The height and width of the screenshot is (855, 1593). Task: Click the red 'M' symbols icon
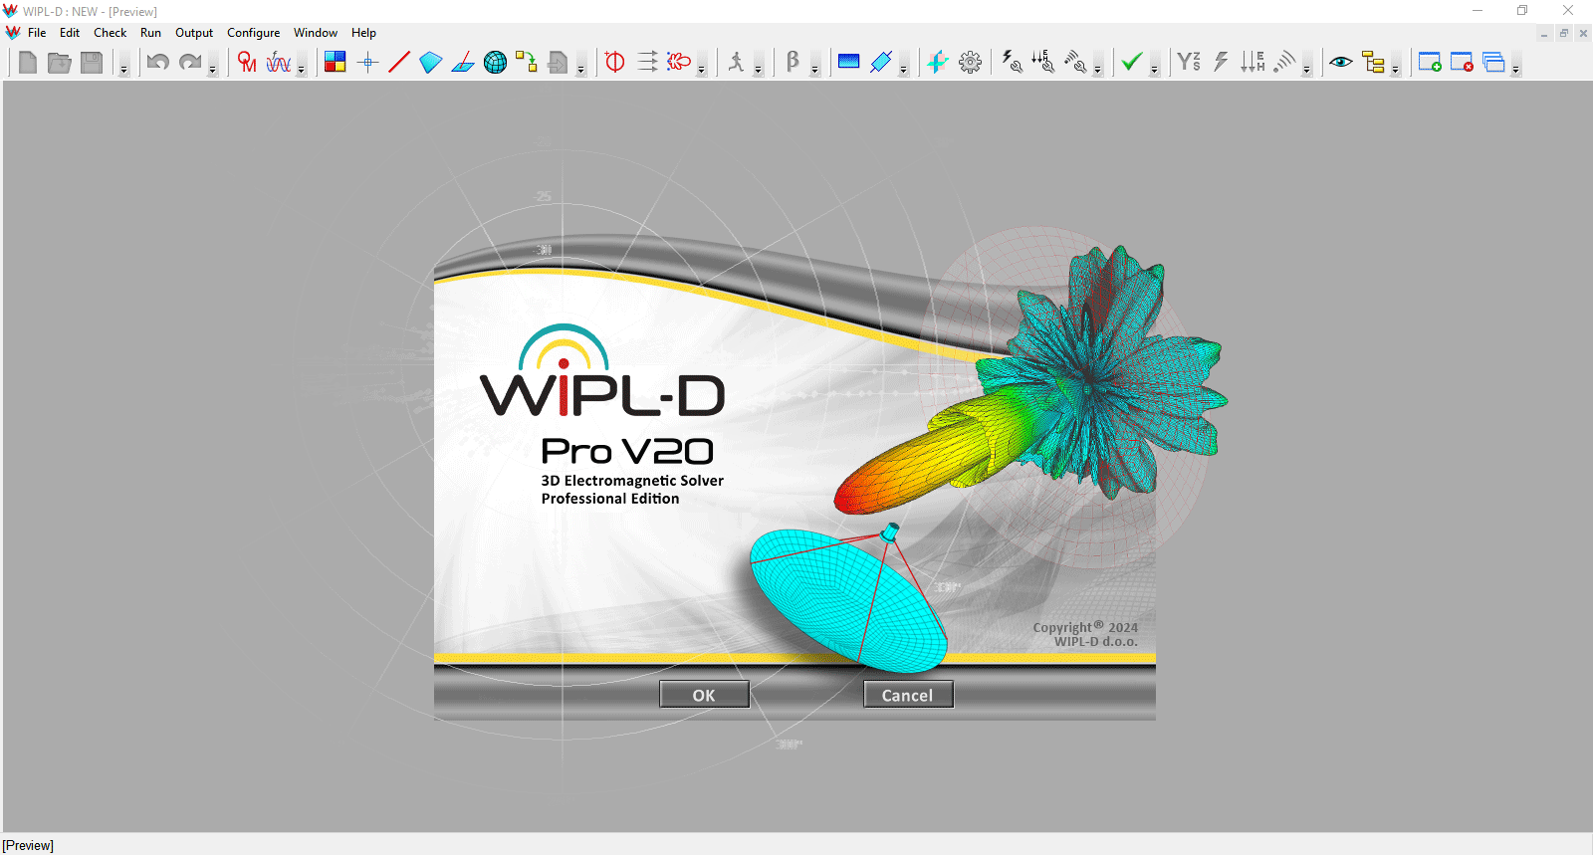point(247,63)
